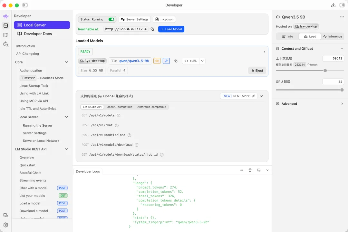Show help for download status job_id endpoint
Image resolution: width=348 pixels, height=232 pixels.
point(162,155)
